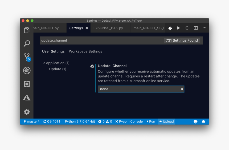The width and height of the screenshot is (229, 150).
Task: Select Python 3.7.0 64-bit interpreter
Action: point(80,121)
